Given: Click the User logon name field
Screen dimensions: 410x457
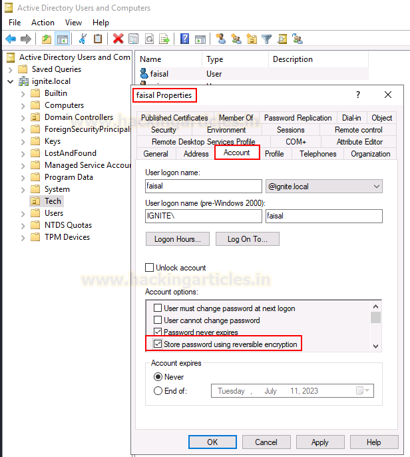Looking at the screenshot, I should (204, 186).
